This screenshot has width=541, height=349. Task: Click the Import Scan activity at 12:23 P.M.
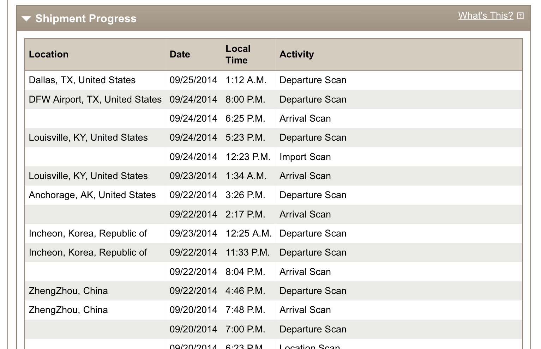[x=305, y=157]
